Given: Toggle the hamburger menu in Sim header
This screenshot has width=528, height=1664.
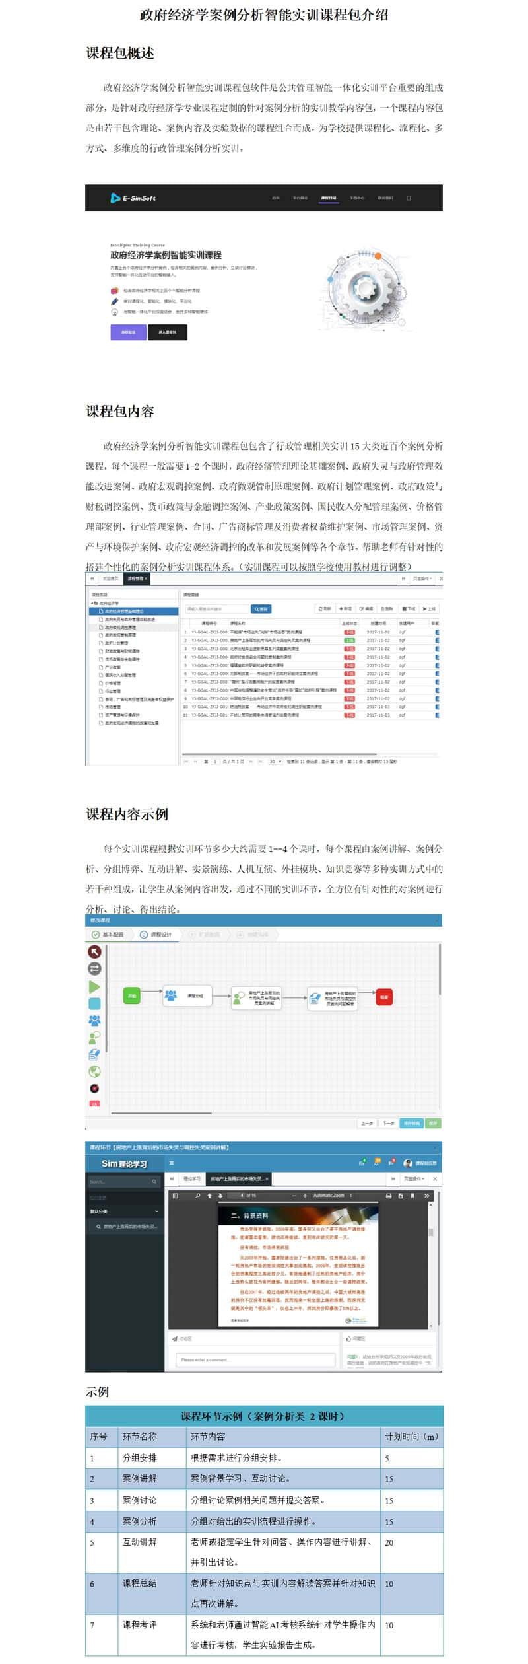Looking at the screenshot, I should pyautogui.click(x=172, y=1163).
